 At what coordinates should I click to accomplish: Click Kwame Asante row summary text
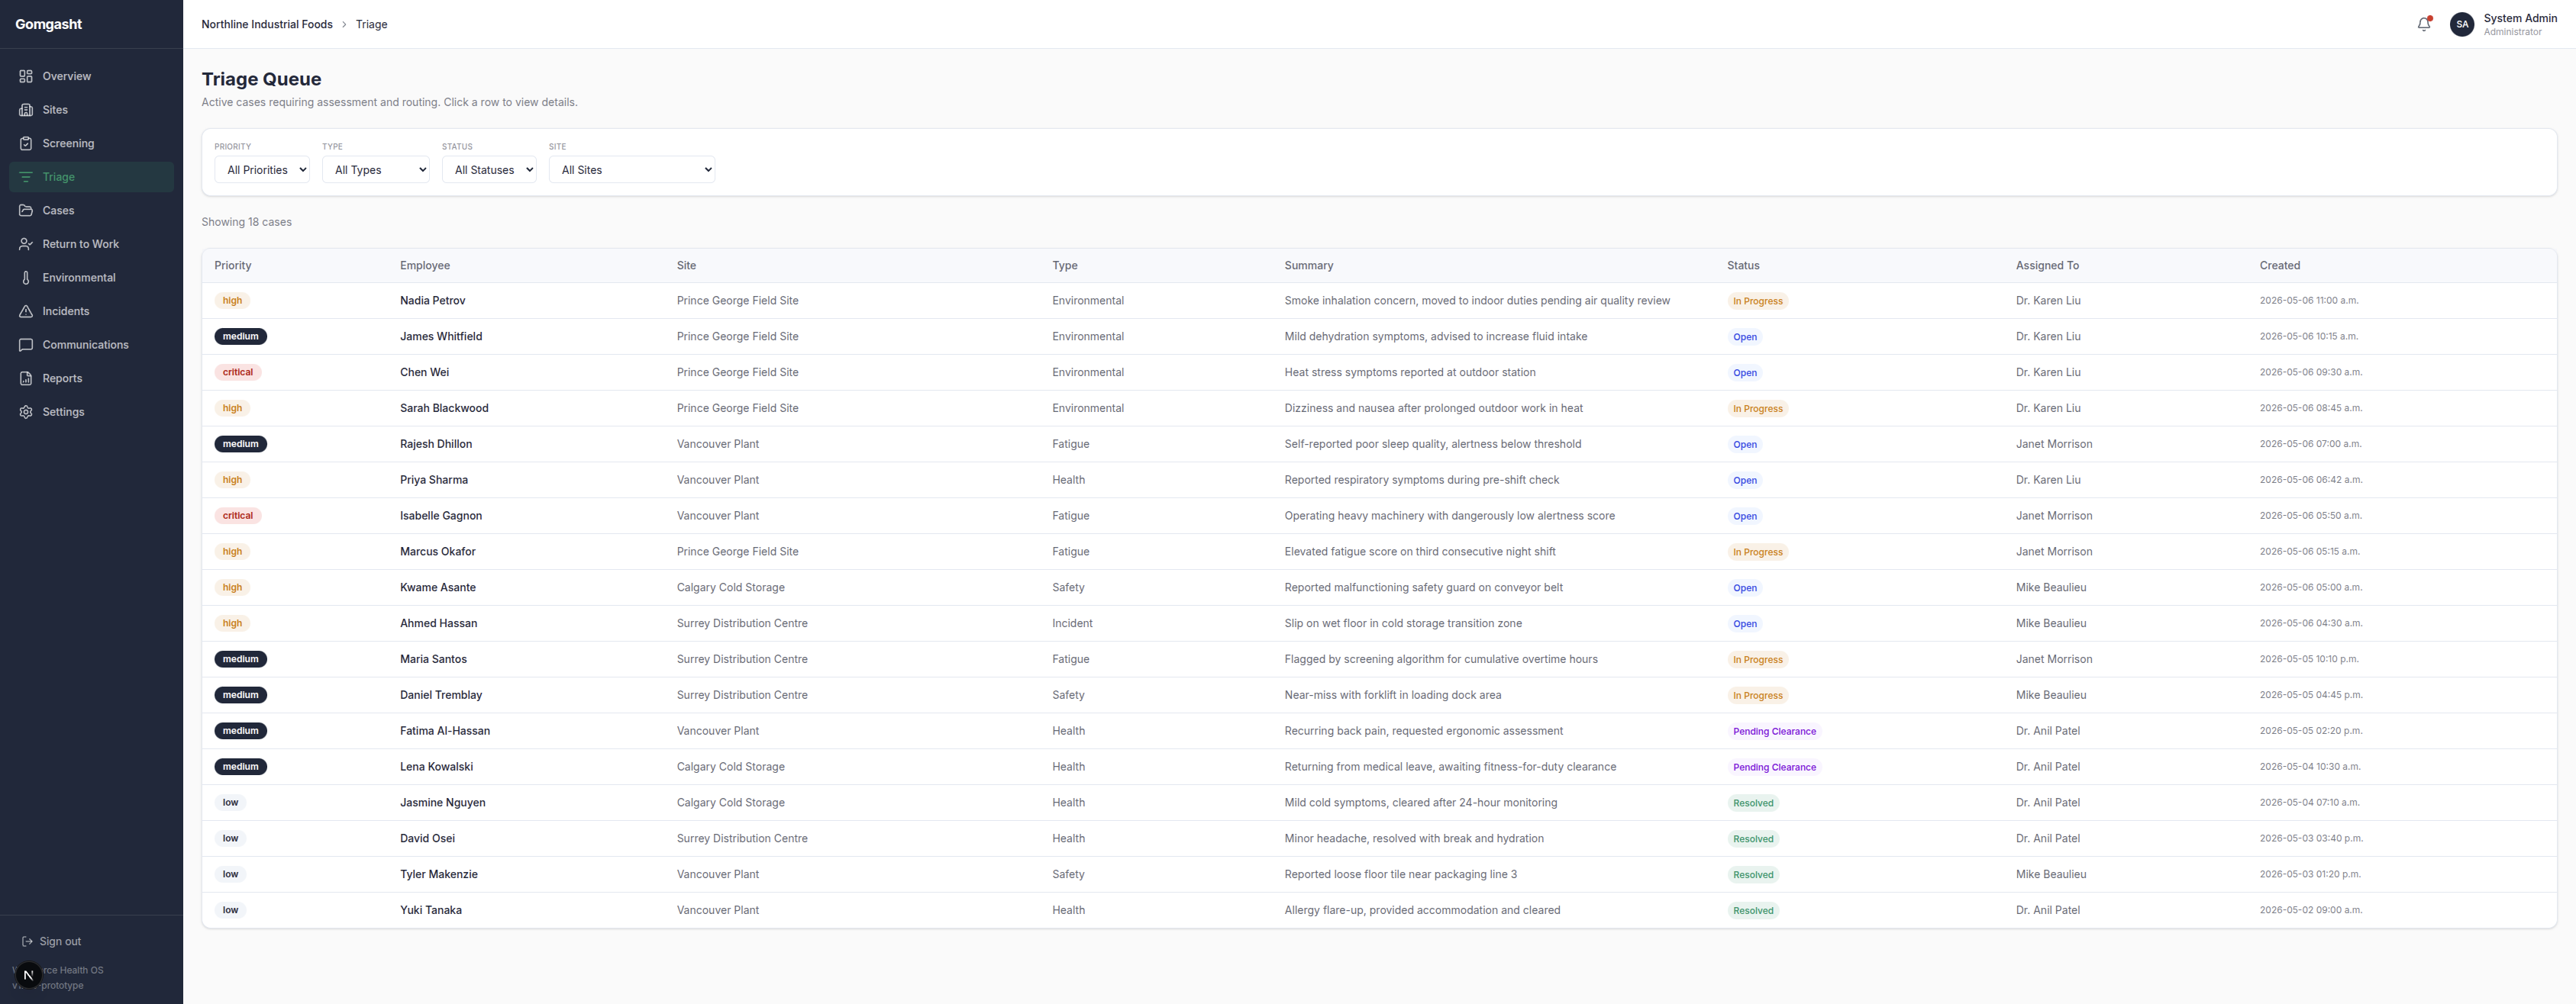tap(1423, 587)
